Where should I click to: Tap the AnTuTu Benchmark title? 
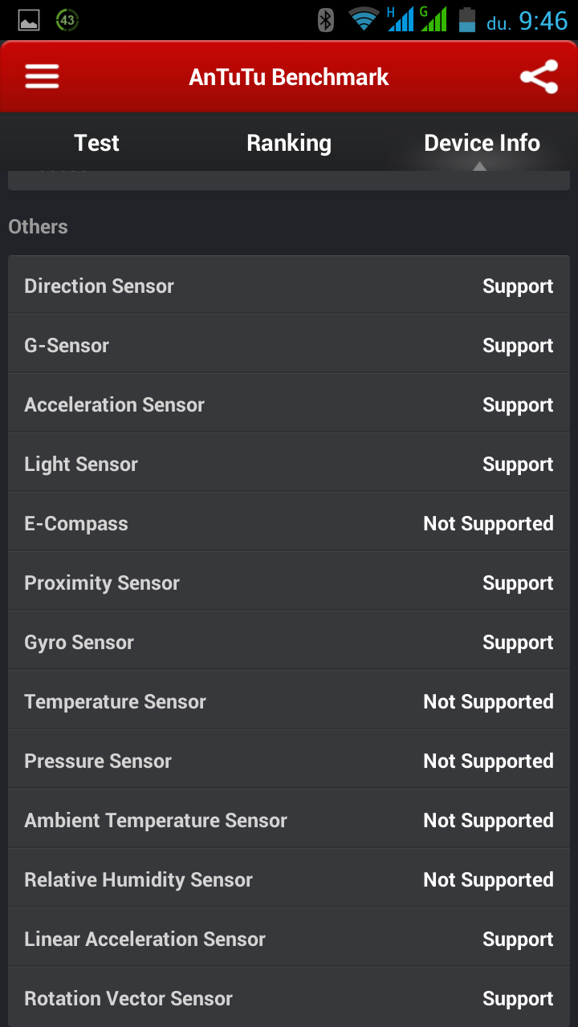click(x=289, y=77)
